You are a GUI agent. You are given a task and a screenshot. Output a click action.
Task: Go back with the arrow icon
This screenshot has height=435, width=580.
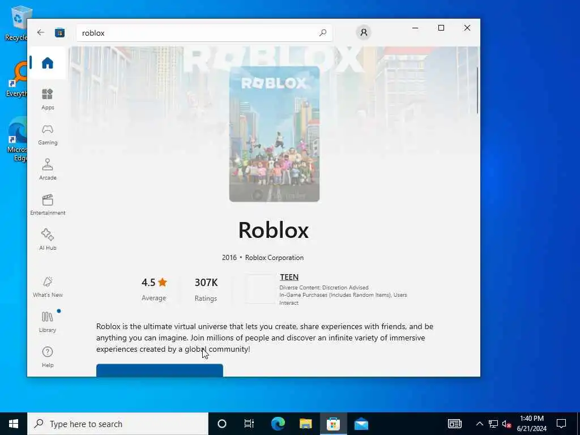41,32
